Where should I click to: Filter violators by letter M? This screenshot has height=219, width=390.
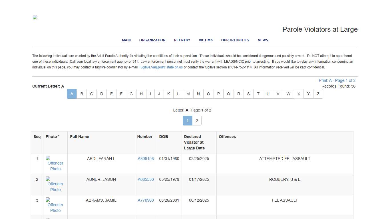tap(188, 94)
